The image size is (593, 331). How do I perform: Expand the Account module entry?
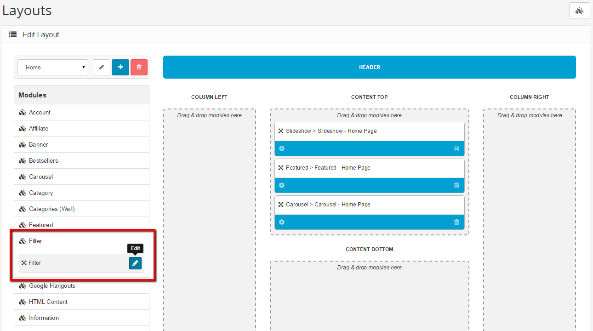coord(40,112)
